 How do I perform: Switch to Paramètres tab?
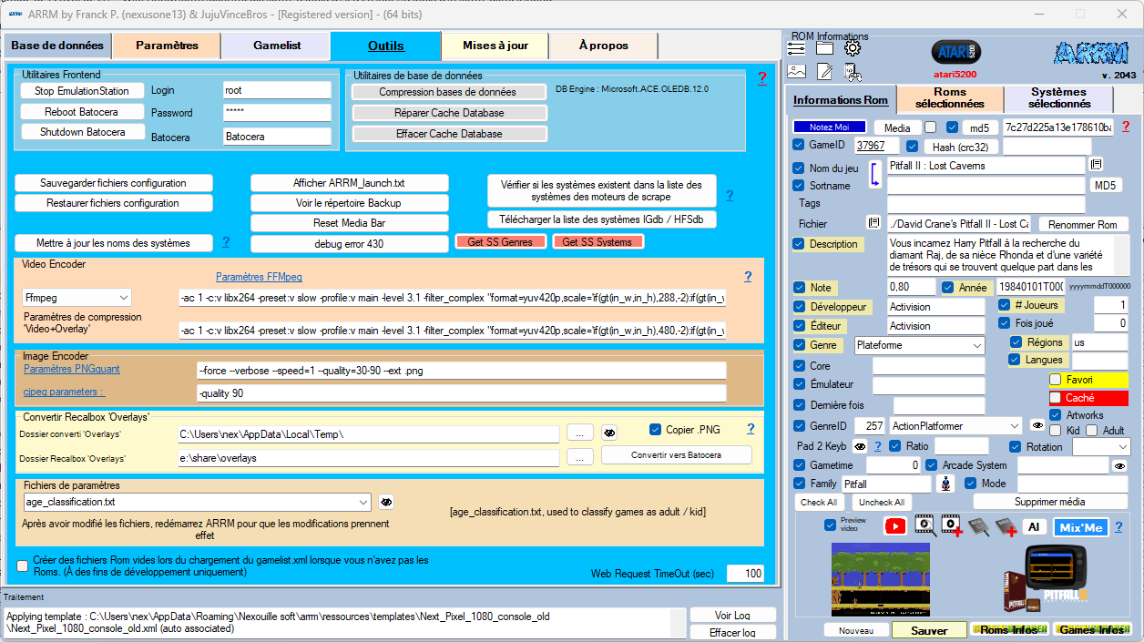click(167, 46)
